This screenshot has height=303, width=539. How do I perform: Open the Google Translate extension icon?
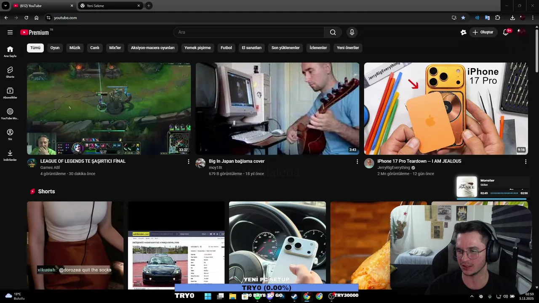pos(487,18)
